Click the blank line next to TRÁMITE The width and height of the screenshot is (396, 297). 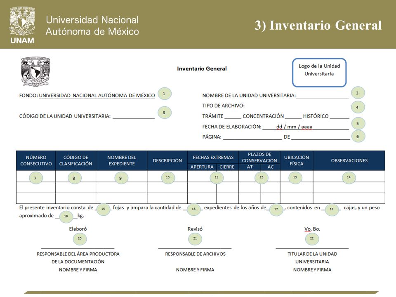233,116
